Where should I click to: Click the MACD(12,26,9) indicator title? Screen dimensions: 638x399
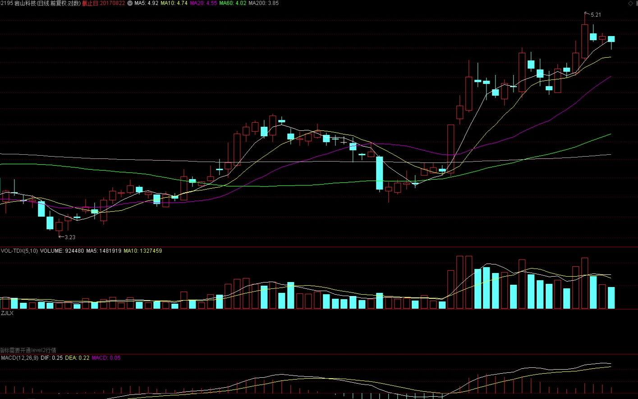coord(19,358)
